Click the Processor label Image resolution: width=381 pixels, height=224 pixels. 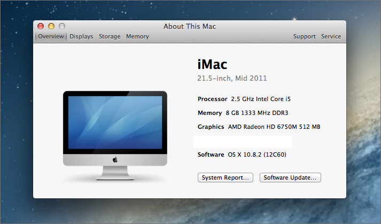[x=212, y=99]
